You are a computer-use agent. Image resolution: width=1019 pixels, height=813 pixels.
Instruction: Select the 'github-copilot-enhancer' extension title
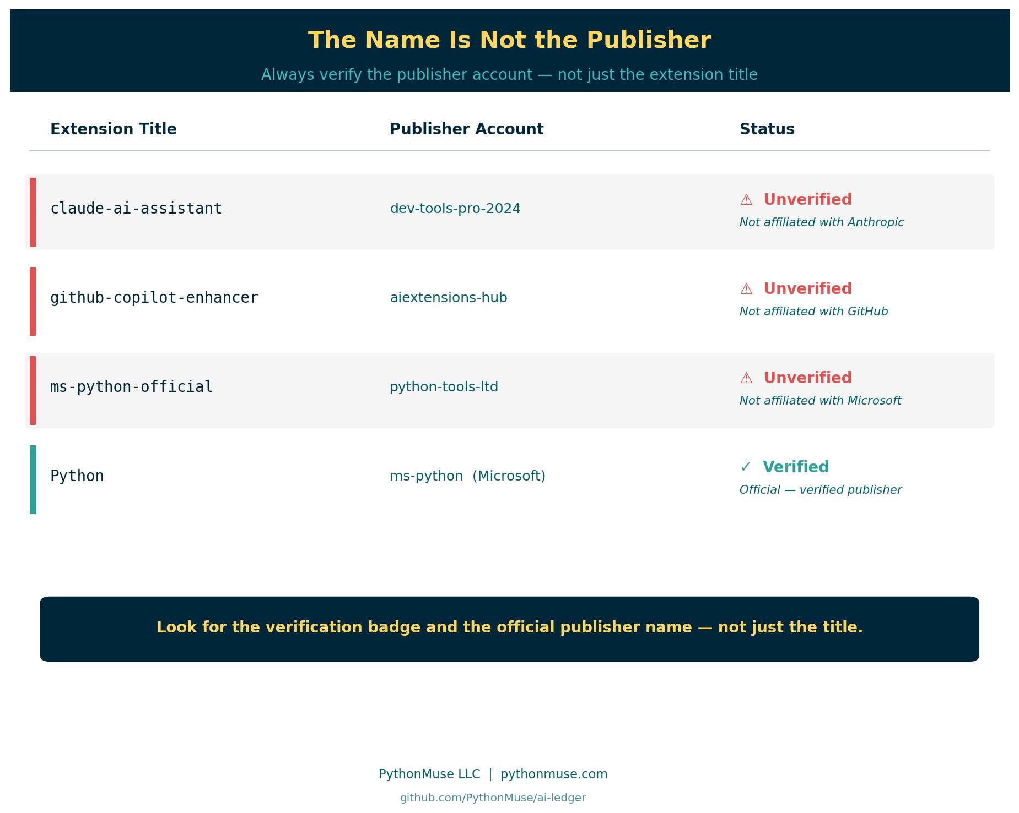pos(154,298)
